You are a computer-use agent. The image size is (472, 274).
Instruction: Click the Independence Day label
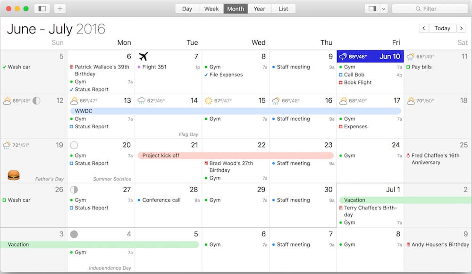point(110,268)
